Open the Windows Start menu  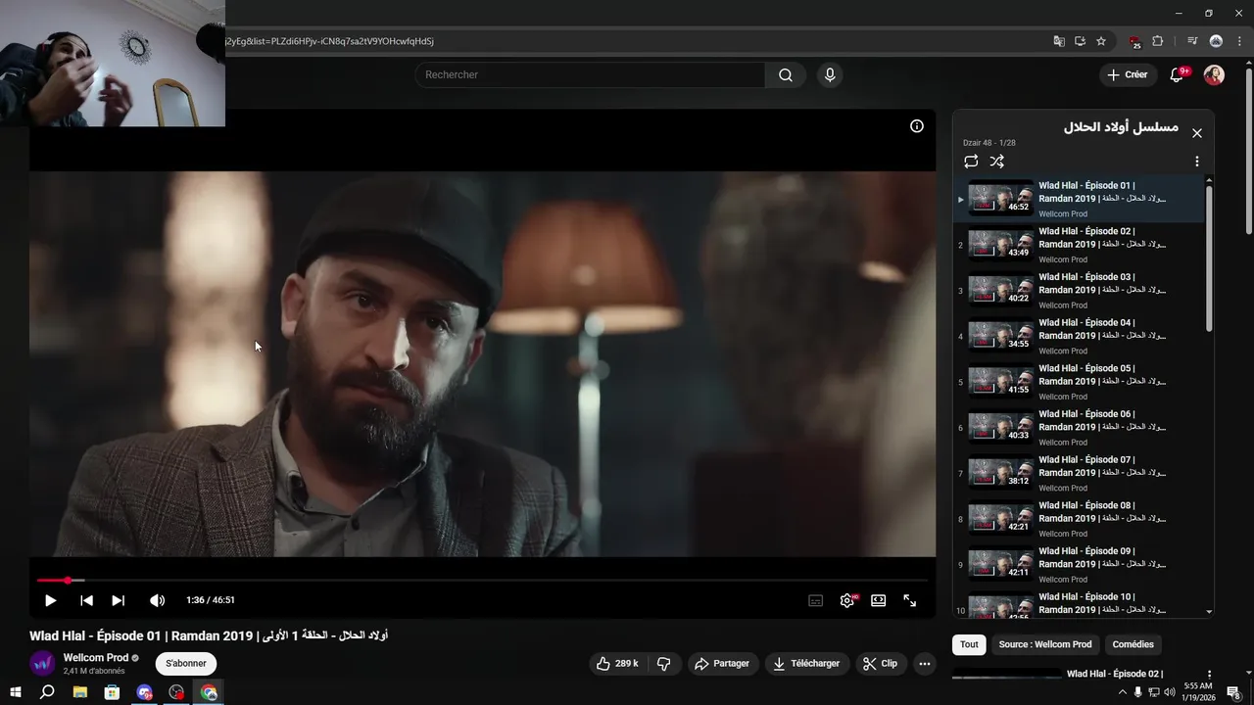click(x=16, y=692)
